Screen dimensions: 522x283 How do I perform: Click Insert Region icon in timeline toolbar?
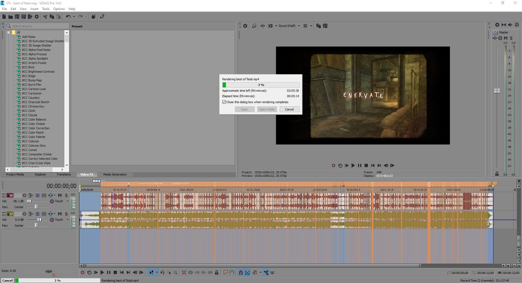click(232, 273)
